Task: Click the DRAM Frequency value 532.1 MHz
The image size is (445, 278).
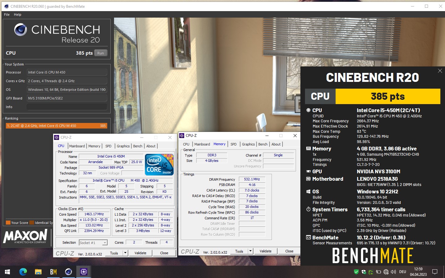Action: [252, 179]
